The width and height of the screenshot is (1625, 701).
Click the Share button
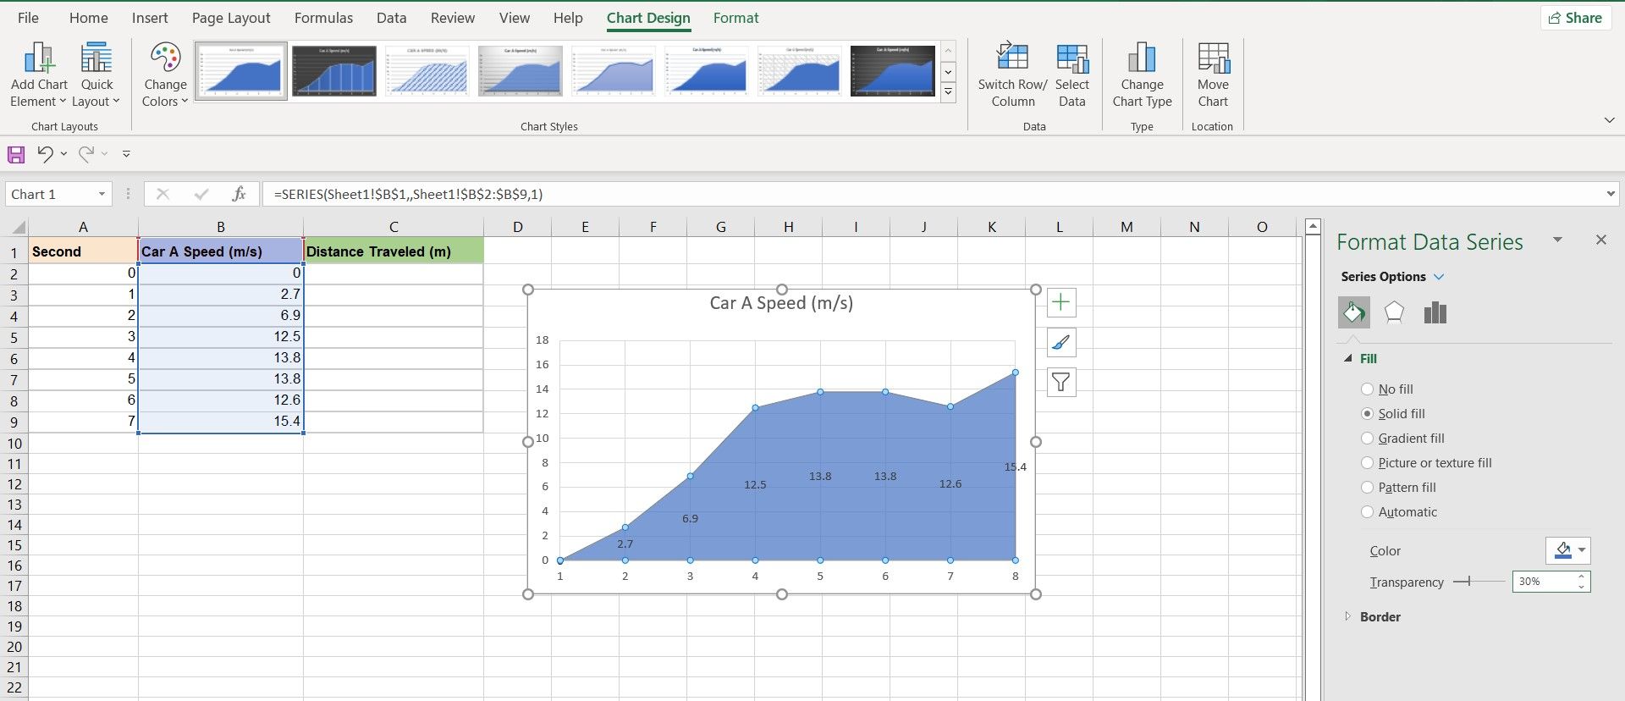tap(1575, 18)
